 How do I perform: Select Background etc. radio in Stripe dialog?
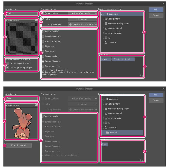click(x=43, y=66)
